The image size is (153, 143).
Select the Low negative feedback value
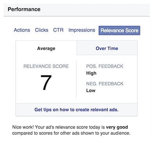91,91
